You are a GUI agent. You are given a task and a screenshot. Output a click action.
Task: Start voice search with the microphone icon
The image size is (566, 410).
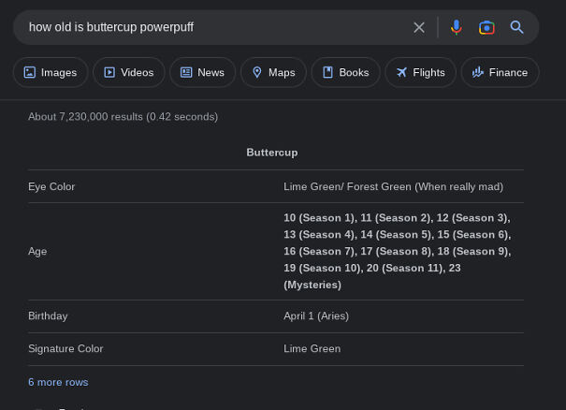coord(456,27)
